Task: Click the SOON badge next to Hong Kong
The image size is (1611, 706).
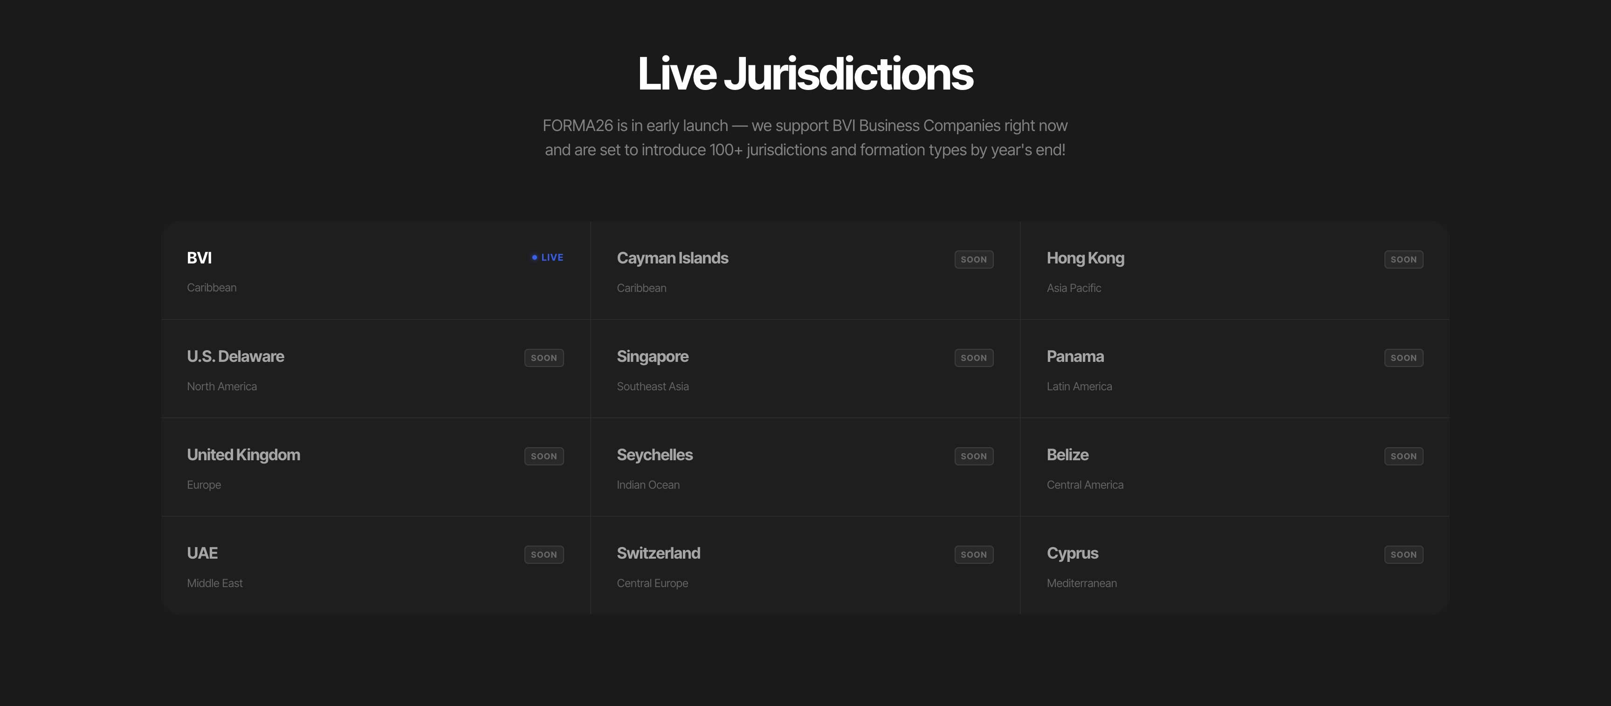Action: coord(1404,259)
